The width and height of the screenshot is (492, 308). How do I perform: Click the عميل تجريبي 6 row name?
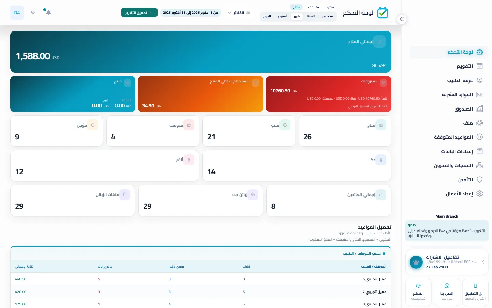tap(374, 279)
